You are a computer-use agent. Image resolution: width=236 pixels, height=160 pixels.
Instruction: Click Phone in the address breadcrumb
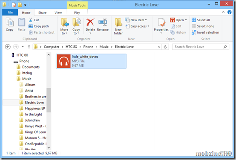[x=88, y=47]
